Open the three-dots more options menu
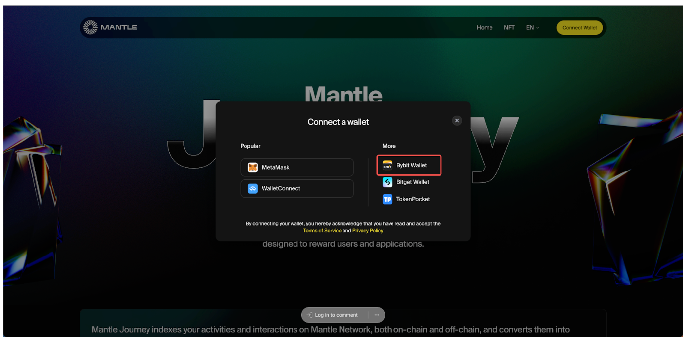Image resolution: width=686 pixels, height=341 pixels. click(377, 315)
